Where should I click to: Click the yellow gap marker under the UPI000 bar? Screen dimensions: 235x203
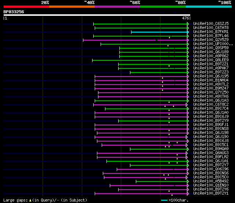tap(168, 46)
